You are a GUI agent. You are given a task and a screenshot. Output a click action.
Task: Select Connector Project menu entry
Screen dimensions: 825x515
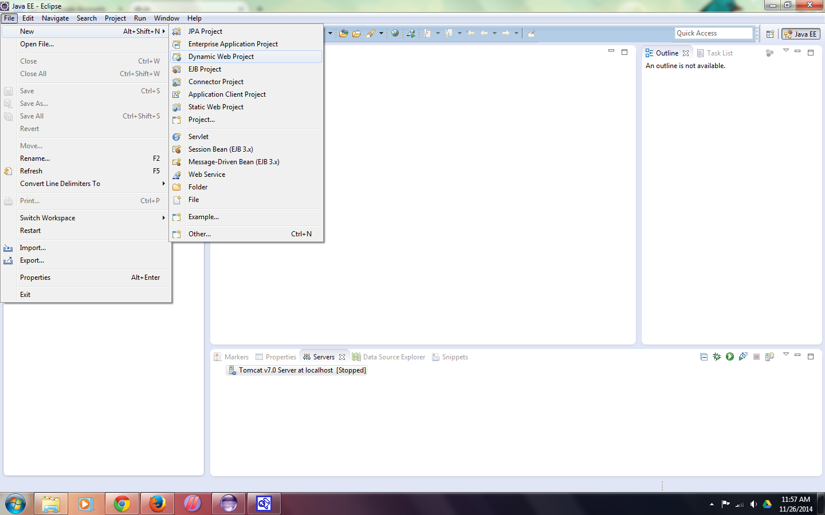coord(246,82)
